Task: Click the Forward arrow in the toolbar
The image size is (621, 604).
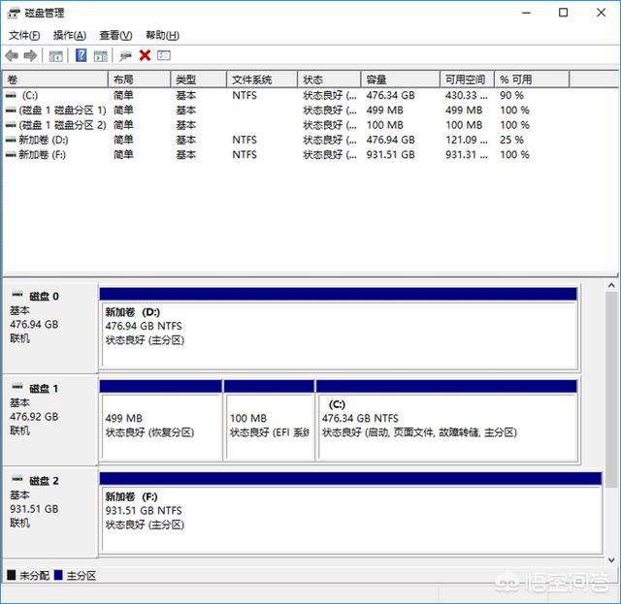Action: pos(30,56)
